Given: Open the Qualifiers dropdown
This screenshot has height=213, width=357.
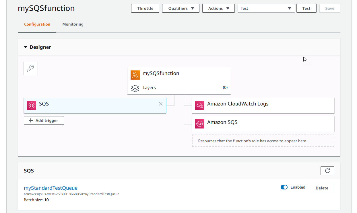Looking at the screenshot, I should [181, 8].
